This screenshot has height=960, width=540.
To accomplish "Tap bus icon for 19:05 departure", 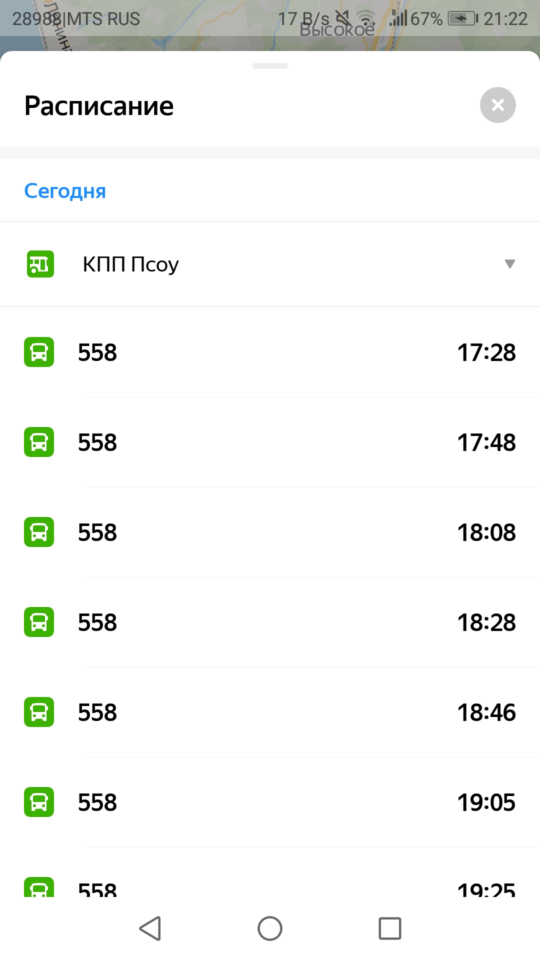I will 39,802.
